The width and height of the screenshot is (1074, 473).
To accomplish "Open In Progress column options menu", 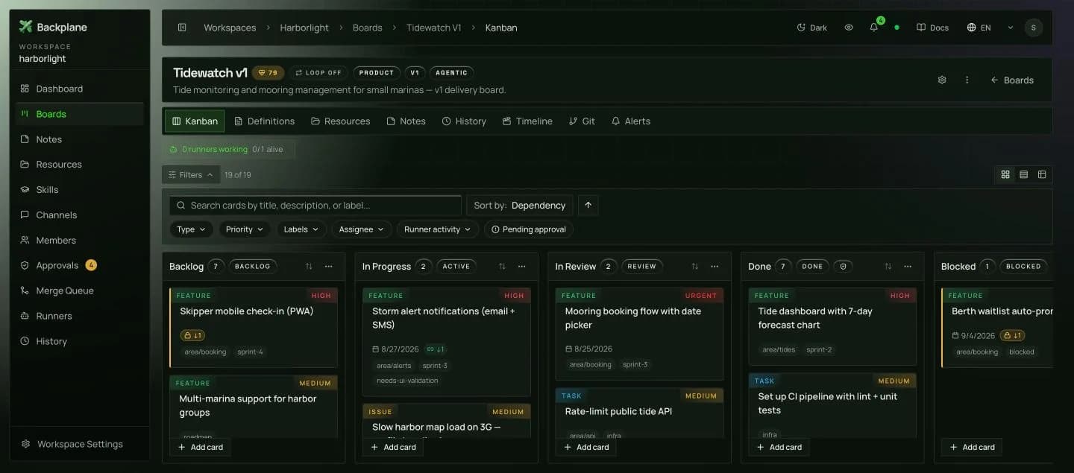I will pos(522,267).
